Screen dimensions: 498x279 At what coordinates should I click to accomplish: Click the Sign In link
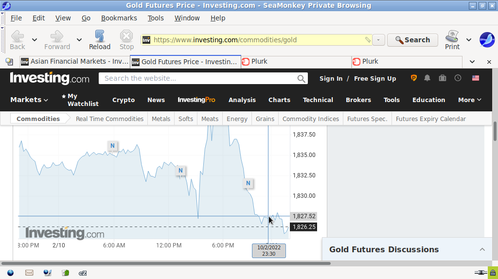pos(331,79)
